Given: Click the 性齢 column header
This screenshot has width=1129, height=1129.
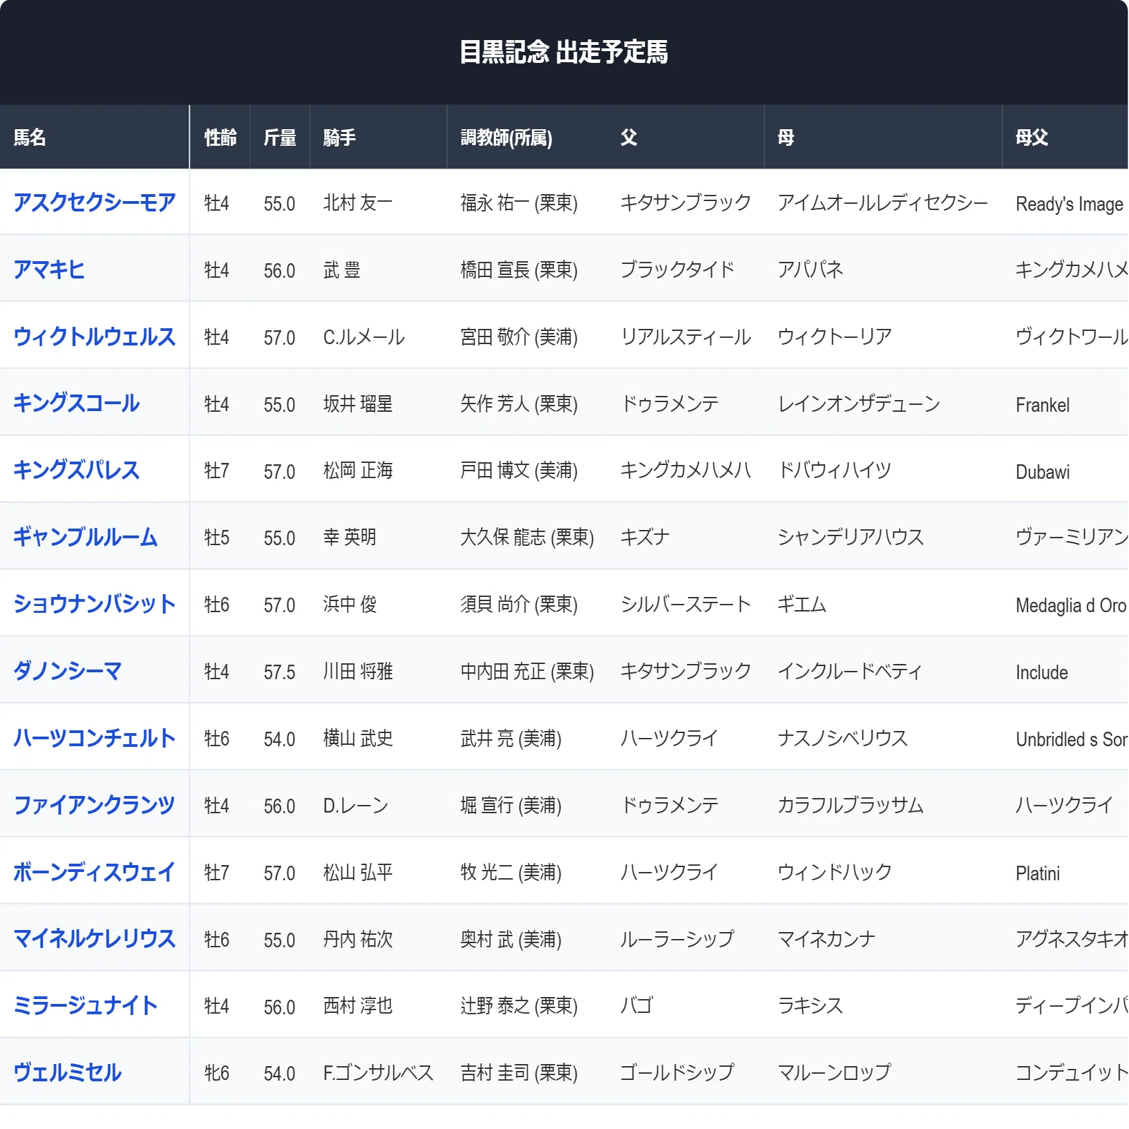Looking at the screenshot, I should coord(220,137).
